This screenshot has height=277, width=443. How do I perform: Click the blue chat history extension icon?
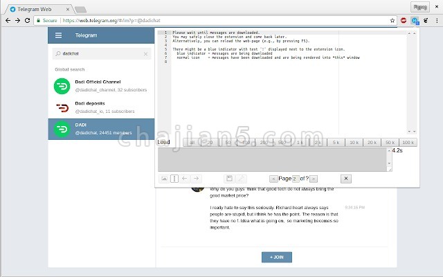pyautogui.click(x=415, y=21)
